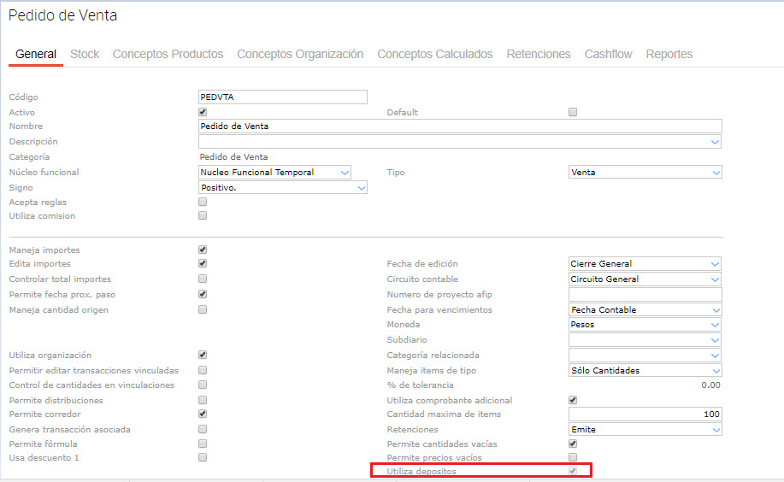
Task: Toggle the Acepta reglas checkbox
Action: (203, 203)
